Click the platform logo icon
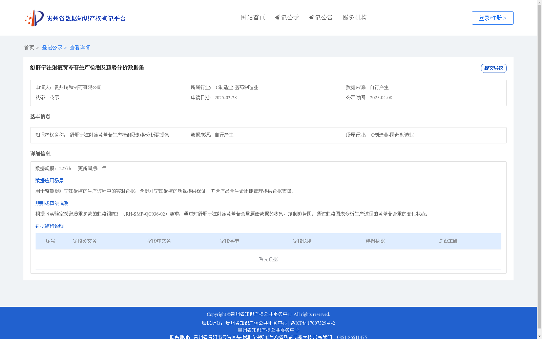This screenshot has width=542, height=339. coord(34,18)
